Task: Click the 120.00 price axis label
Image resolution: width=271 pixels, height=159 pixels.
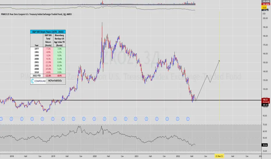Action: tap(265, 89)
